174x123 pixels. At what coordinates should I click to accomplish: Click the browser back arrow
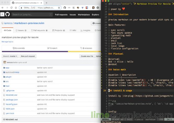(3, 8)
